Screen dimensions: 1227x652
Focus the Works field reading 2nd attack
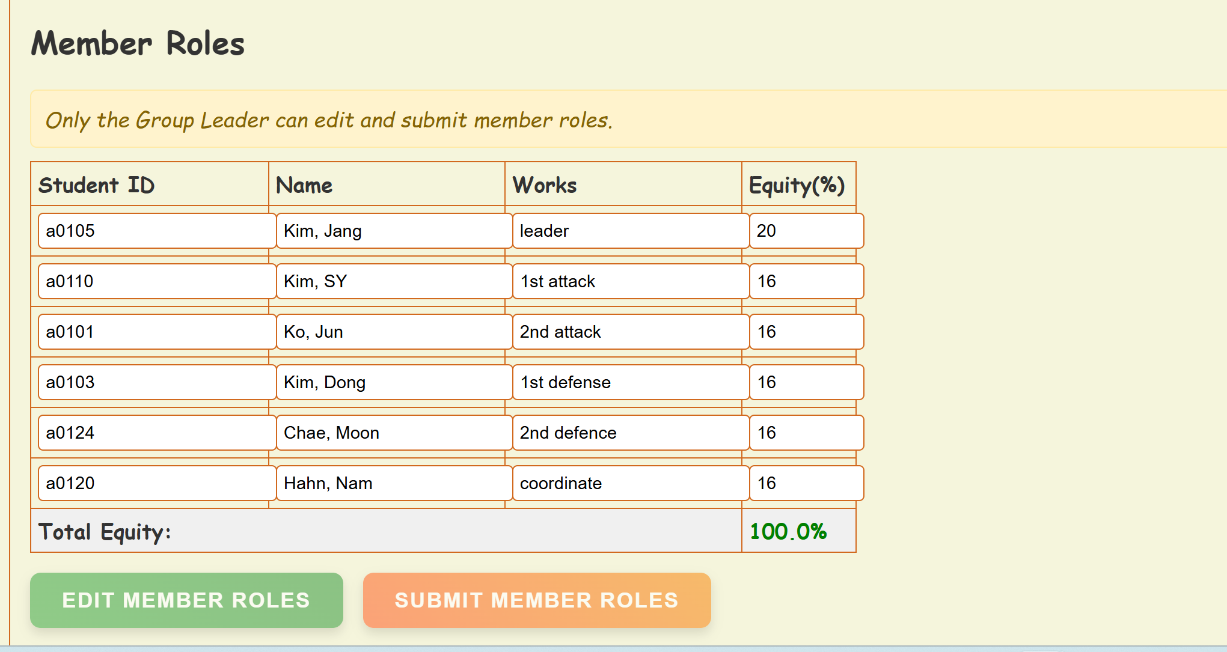tap(630, 332)
